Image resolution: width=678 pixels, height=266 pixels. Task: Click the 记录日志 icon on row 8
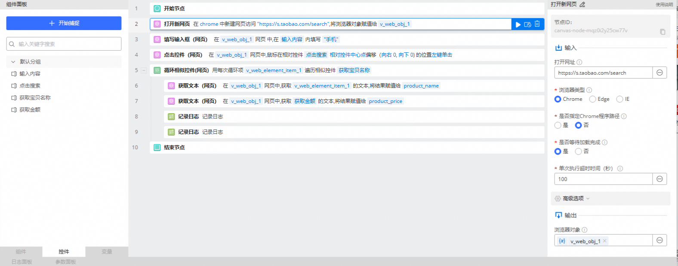tap(171, 117)
